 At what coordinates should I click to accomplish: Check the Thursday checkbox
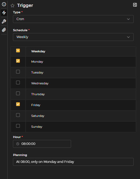(18, 93)
